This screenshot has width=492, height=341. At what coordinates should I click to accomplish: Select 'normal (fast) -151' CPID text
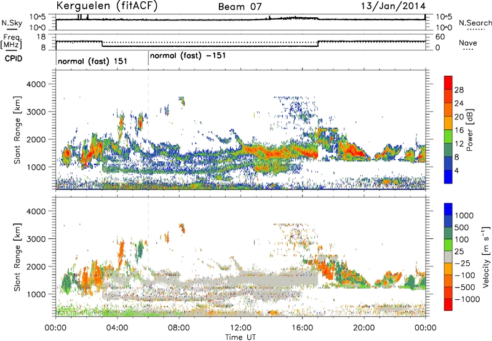pyautogui.click(x=188, y=56)
